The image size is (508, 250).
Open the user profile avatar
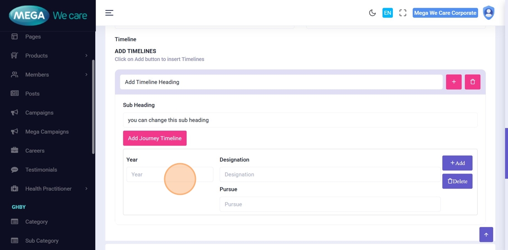pyautogui.click(x=488, y=13)
